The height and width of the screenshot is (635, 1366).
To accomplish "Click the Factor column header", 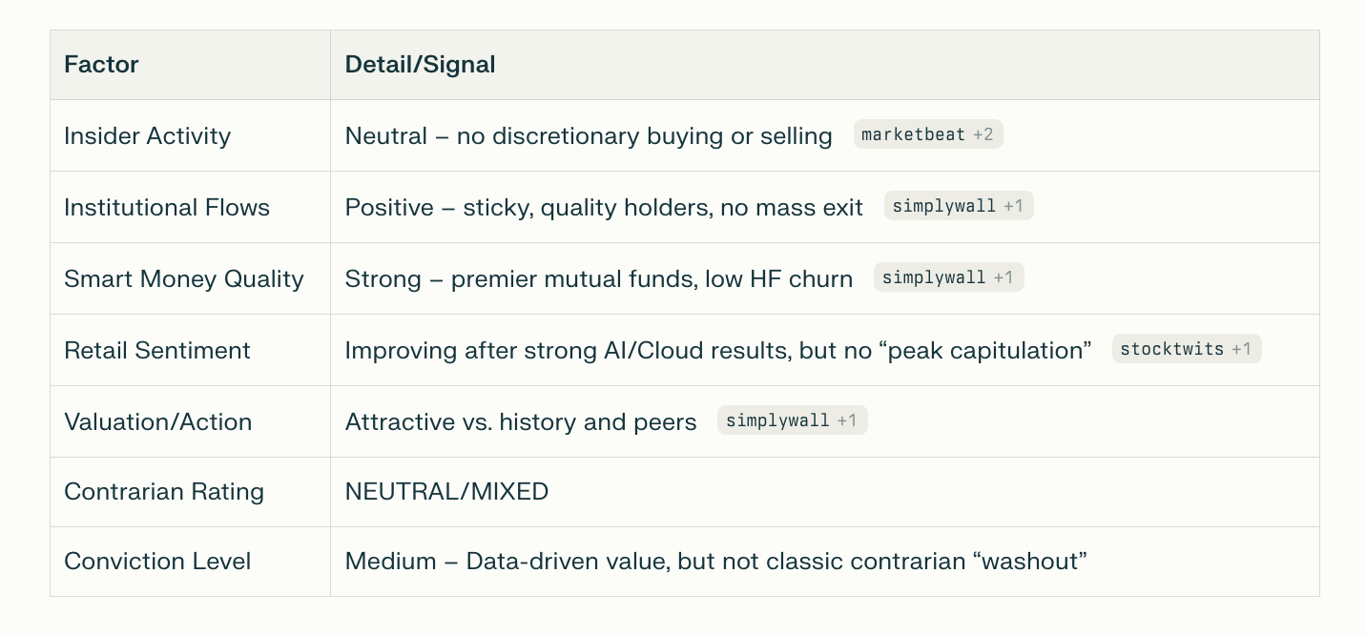I will click(101, 65).
